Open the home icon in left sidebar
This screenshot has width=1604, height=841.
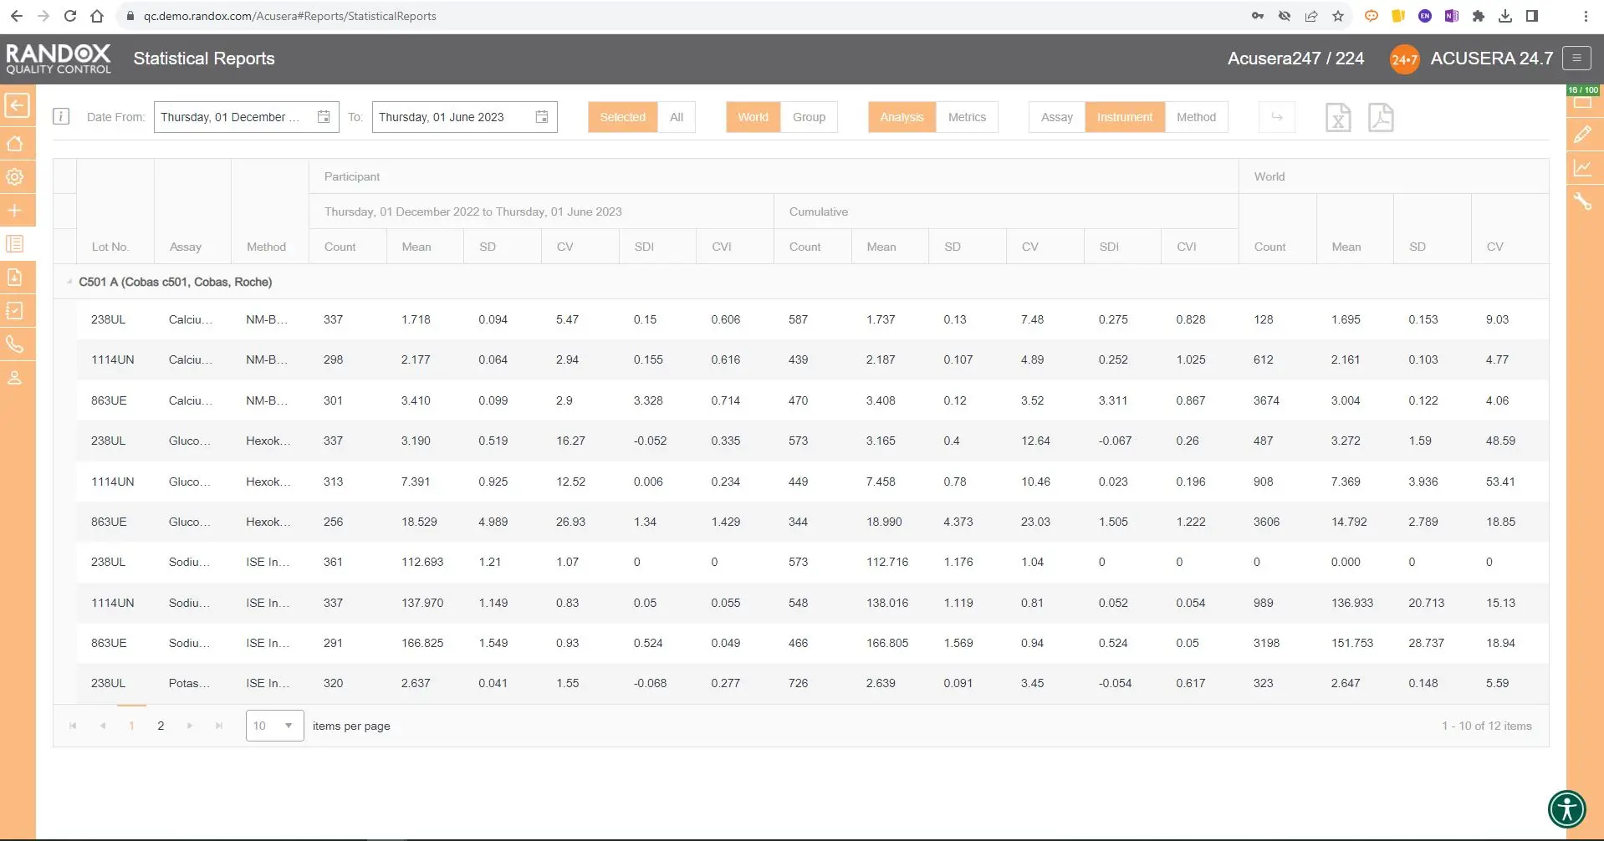click(x=15, y=144)
